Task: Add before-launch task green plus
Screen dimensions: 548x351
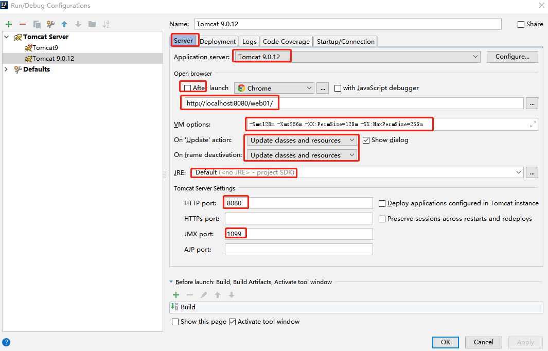Action: tap(176, 295)
